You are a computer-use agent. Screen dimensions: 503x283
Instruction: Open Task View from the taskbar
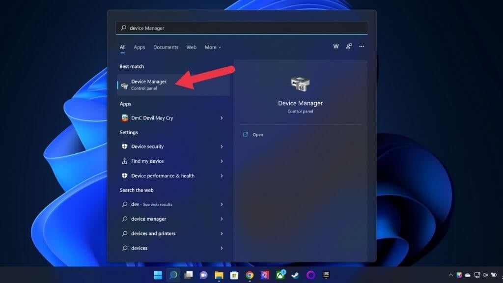pyautogui.click(x=188, y=275)
